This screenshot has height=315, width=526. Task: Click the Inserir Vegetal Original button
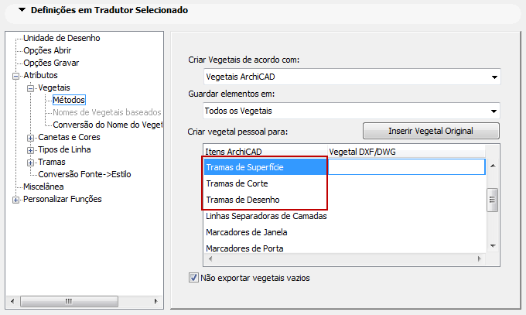pyautogui.click(x=431, y=131)
